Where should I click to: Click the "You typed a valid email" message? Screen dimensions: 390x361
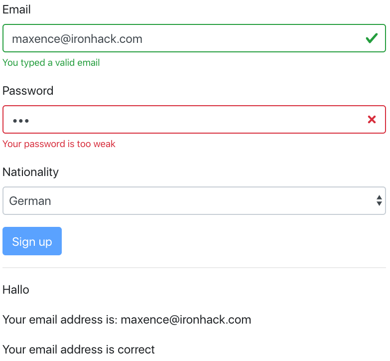[51, 63]
